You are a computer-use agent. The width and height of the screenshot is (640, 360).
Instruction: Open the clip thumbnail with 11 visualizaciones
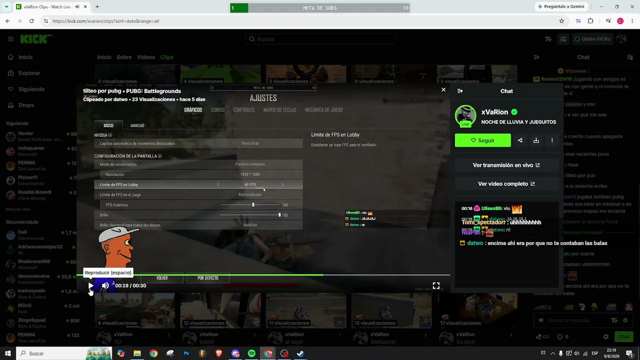[x=306, y=311]
